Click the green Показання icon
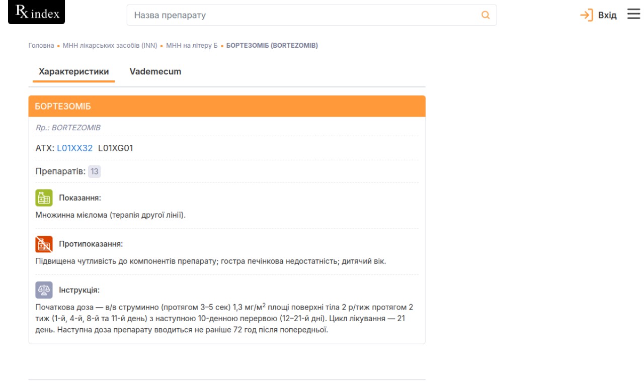Image resolution: width=644 pixels, height=386 pixels. coord(44,198)
